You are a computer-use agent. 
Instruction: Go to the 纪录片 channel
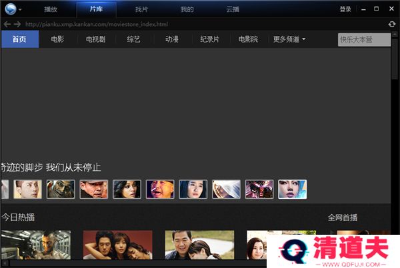pyautogui.click(x=210, y=39)
